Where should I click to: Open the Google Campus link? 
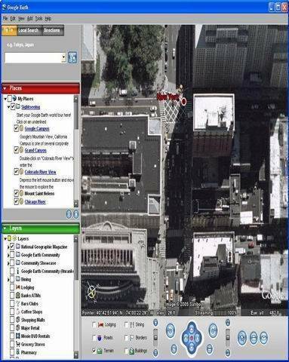(37, 129)
